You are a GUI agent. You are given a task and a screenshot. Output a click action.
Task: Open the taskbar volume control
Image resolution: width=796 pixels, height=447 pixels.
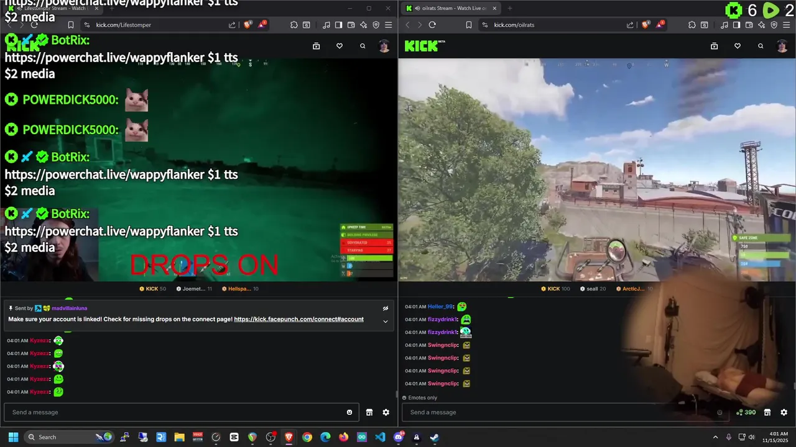point(751,437)
